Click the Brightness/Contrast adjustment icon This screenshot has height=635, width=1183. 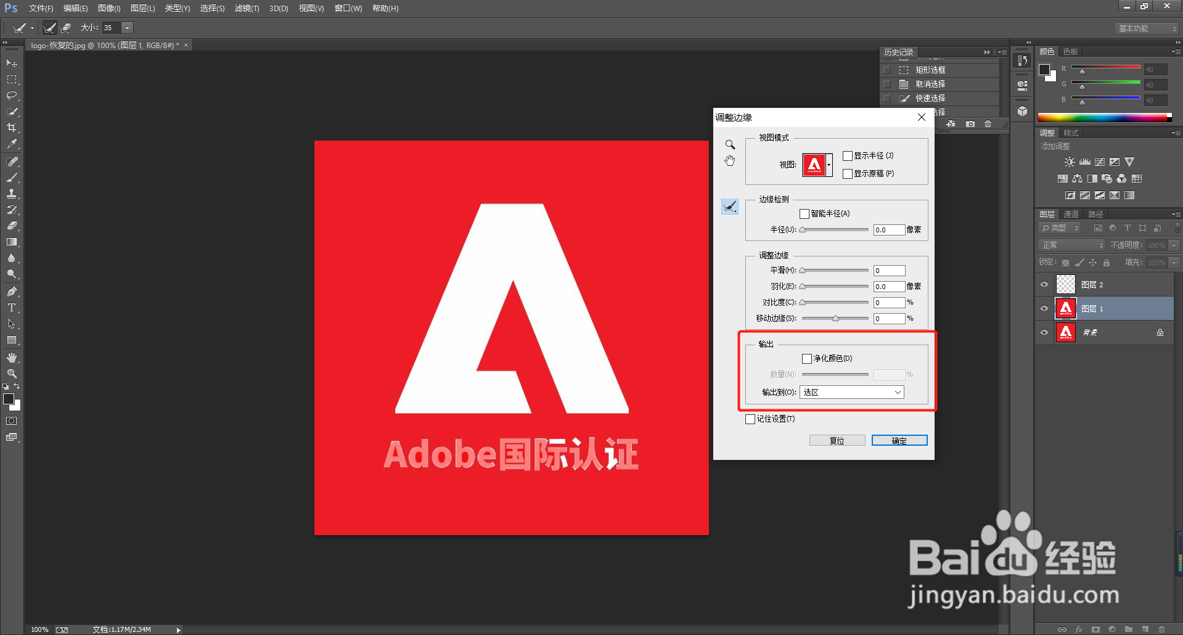[1070, 162]
